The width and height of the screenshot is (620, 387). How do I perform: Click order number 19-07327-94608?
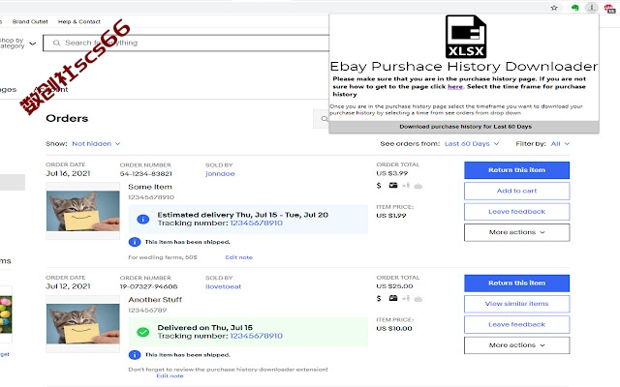click(148, 286)
